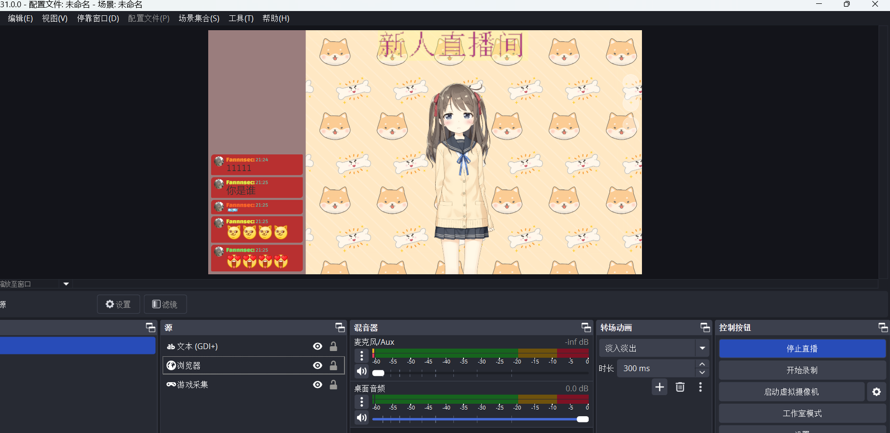
Task: Decrease transition duration with down arrow
Action: pos(702,373)
